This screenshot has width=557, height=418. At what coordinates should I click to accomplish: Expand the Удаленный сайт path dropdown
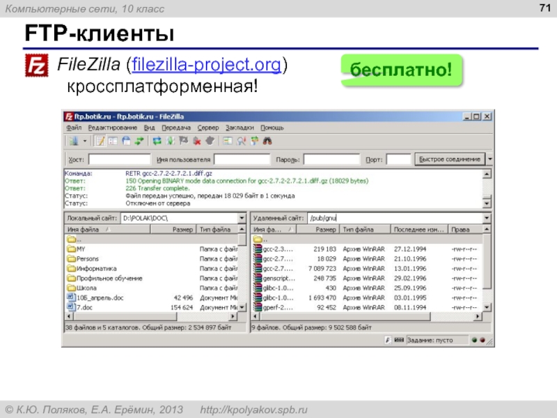487,218
